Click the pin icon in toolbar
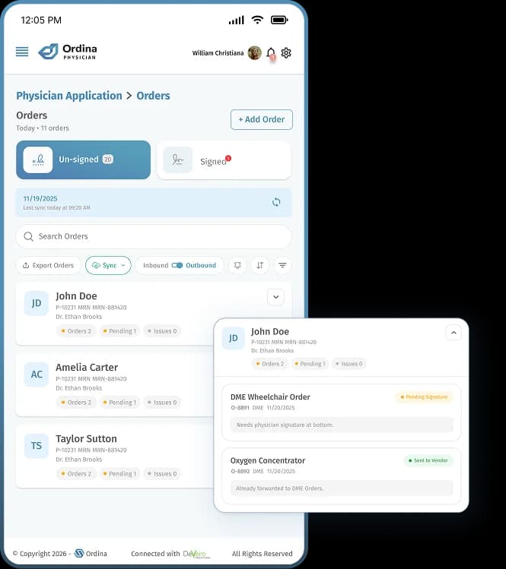This screenshot has height=569, width=506. click(237, 265)
